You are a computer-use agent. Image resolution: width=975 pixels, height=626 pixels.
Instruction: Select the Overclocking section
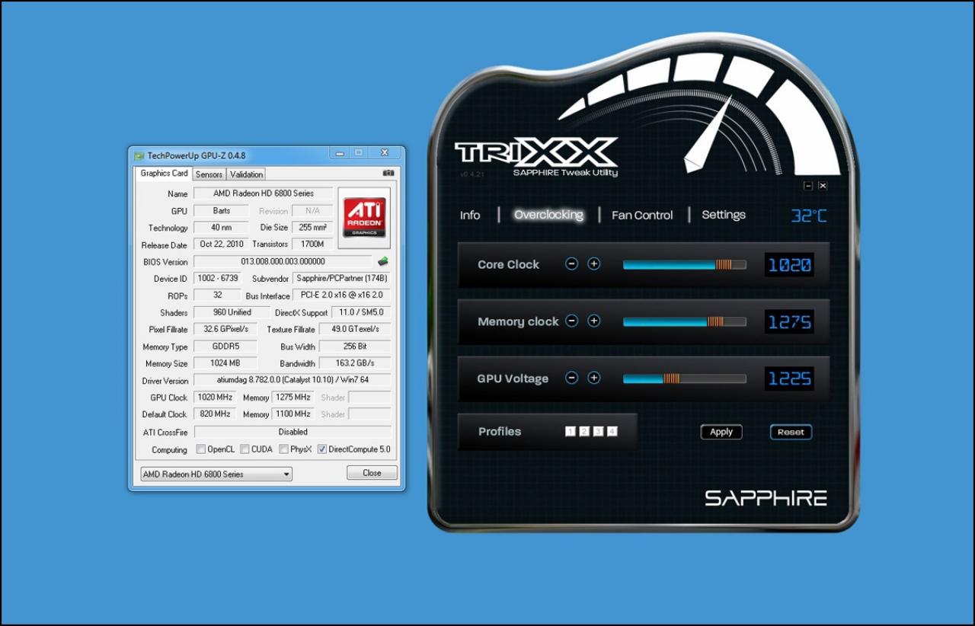pyautogui.click(x=548, y=215)
